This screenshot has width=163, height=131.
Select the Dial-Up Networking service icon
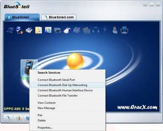click(x=20, y=30)
